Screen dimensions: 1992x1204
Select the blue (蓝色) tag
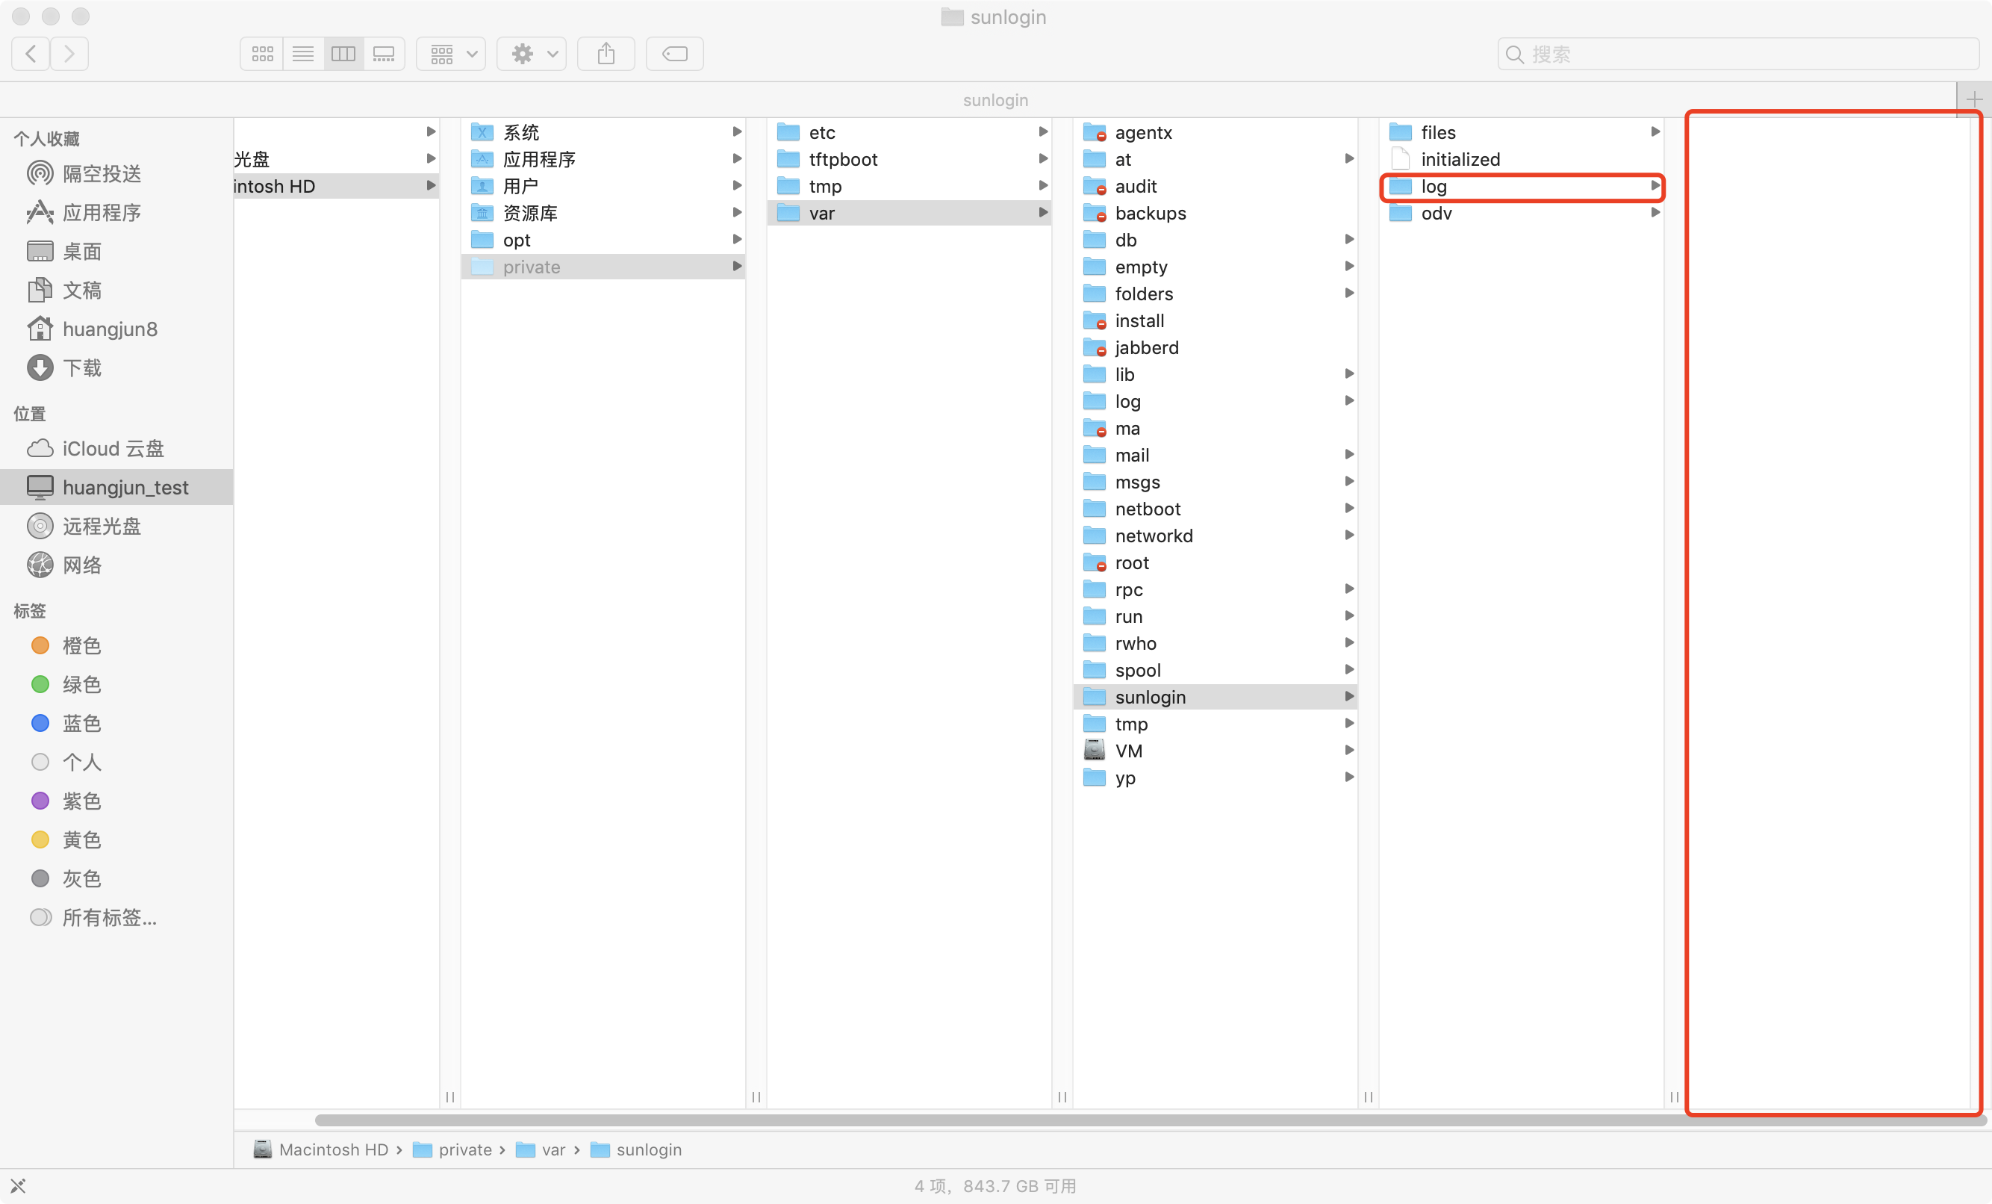pyautogui.click(x=81, y=723)
